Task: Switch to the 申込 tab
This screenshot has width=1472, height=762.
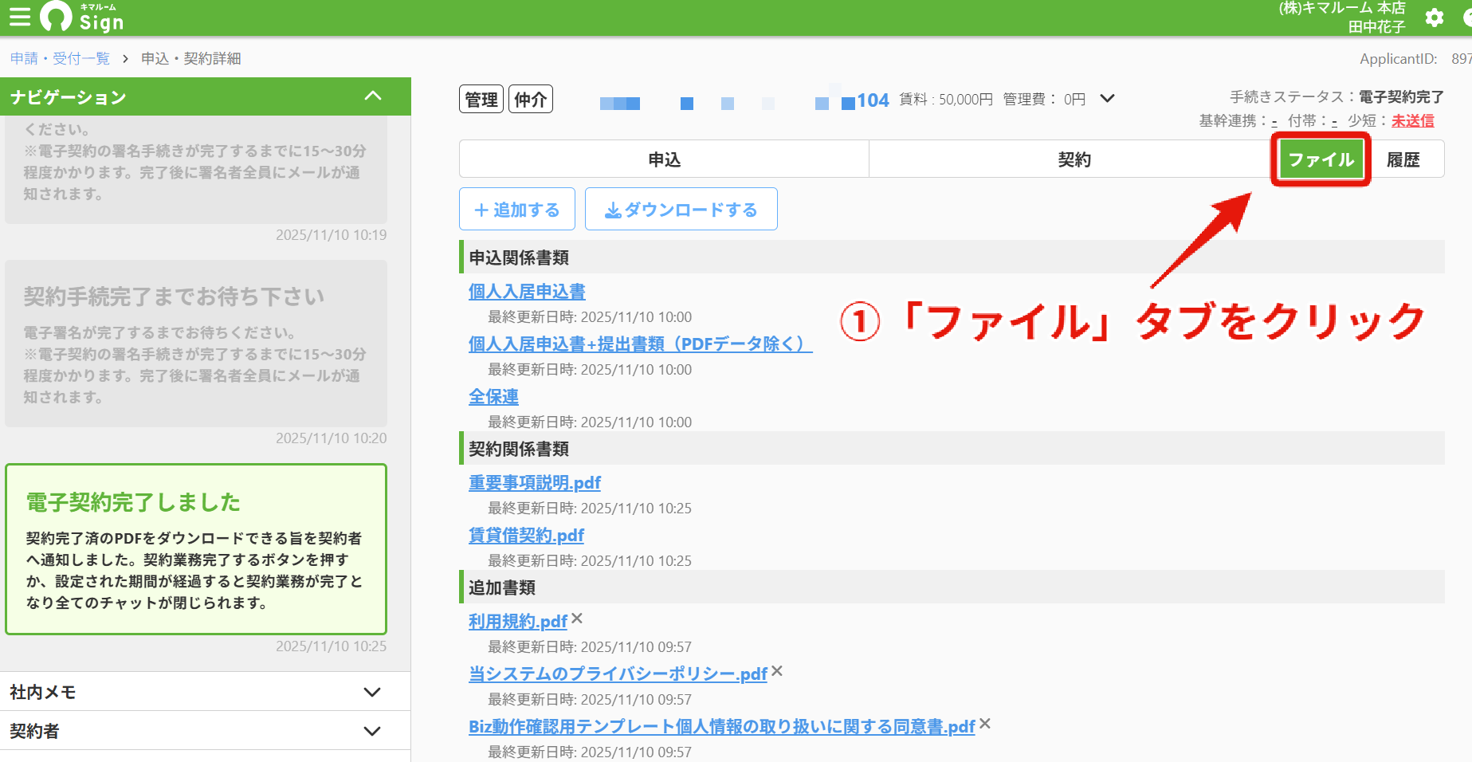Action: [664, 159]
